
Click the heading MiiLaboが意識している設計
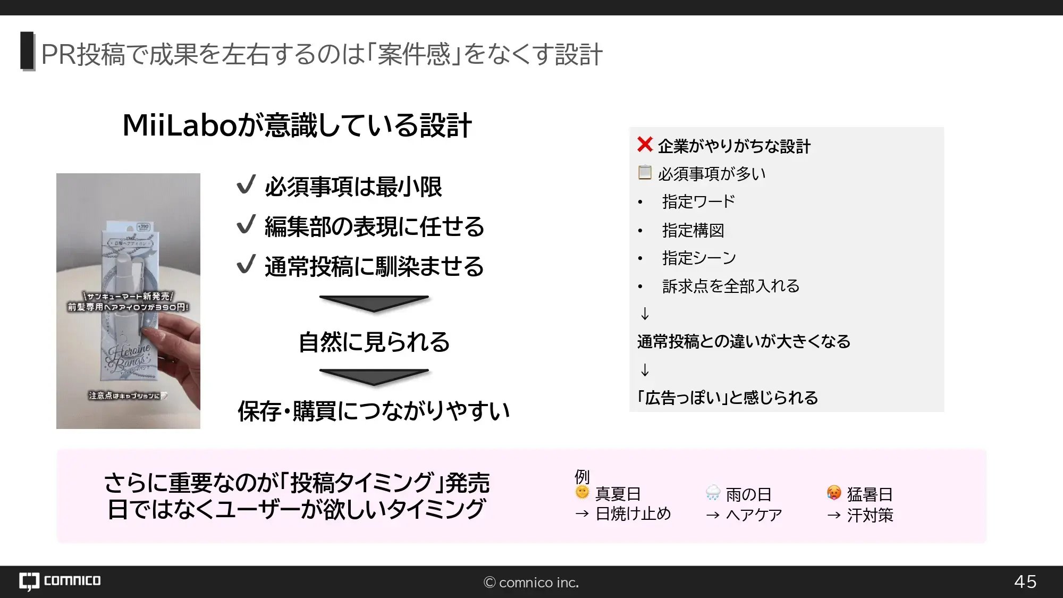tap(297, 125)
